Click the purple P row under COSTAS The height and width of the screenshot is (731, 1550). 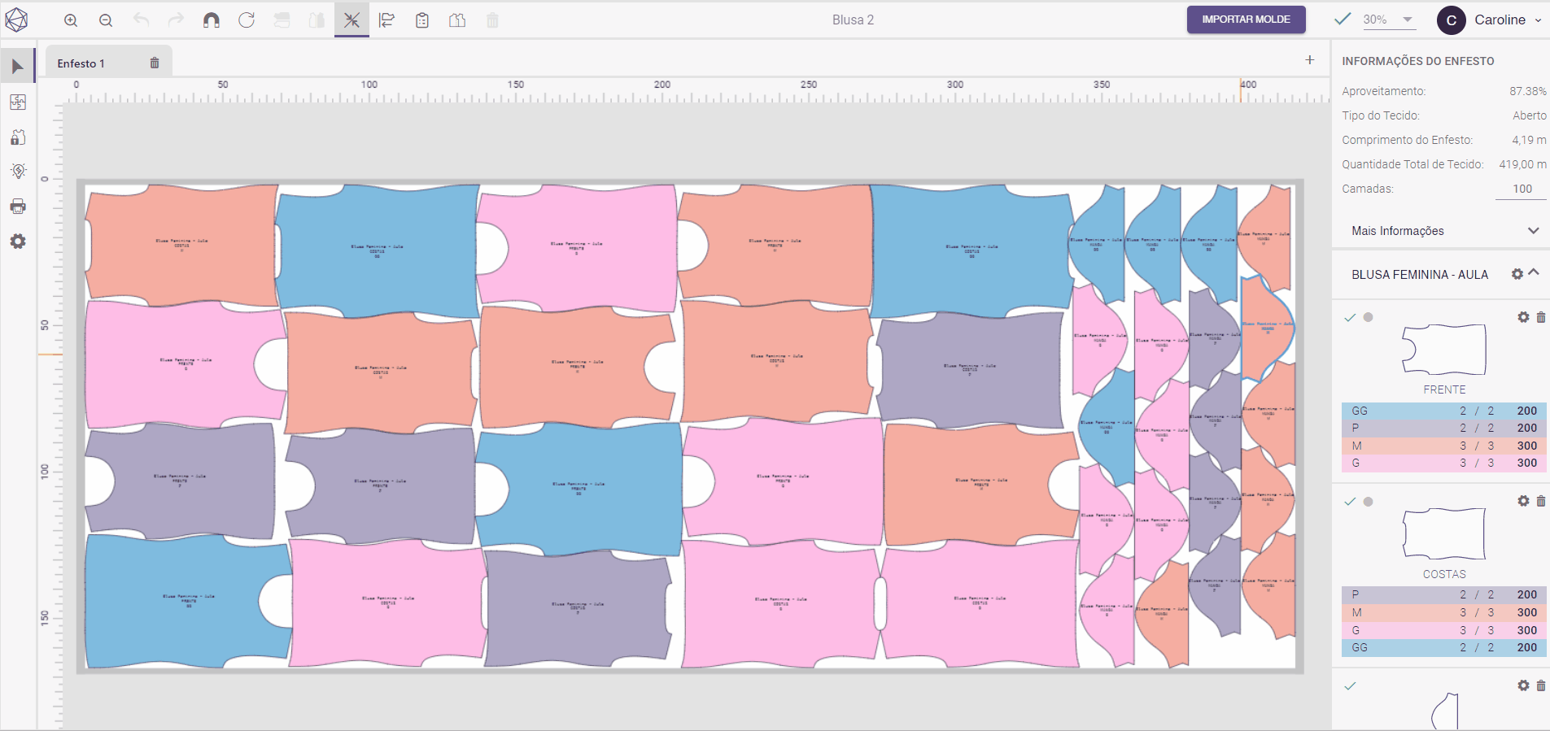point(1443,594)
